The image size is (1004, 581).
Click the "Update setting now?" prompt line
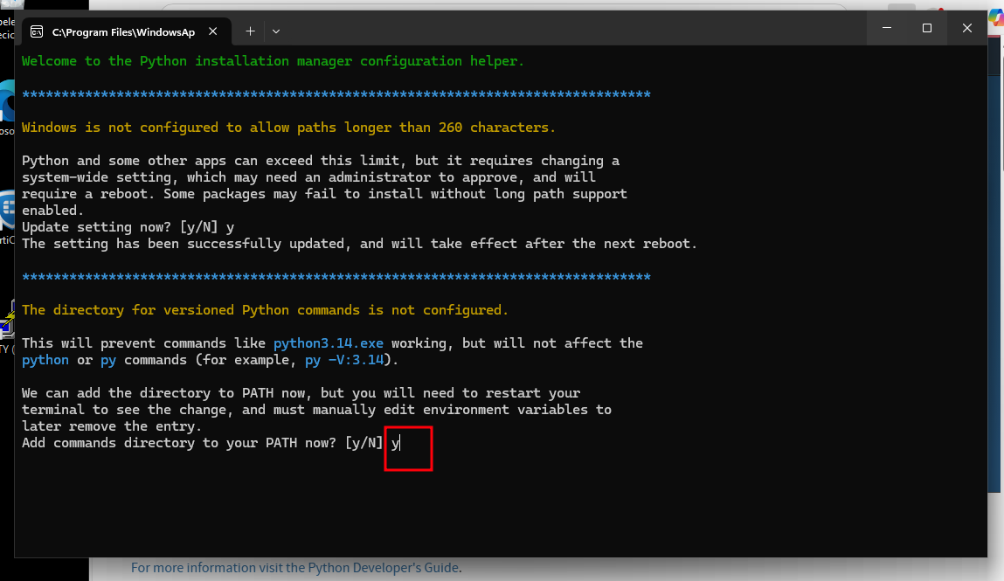tap(128, 227)
